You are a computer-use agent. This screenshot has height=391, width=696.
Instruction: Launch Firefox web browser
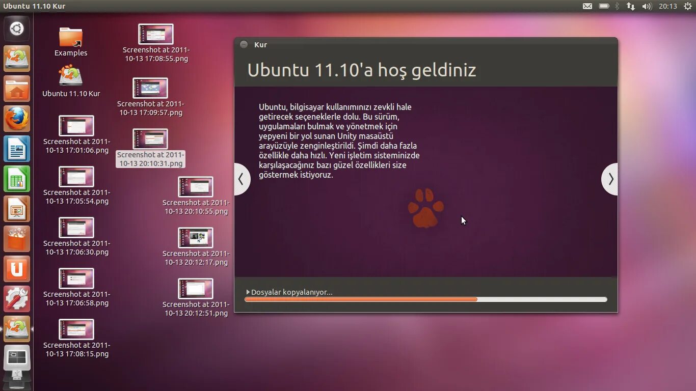click(x=17, y=119)
